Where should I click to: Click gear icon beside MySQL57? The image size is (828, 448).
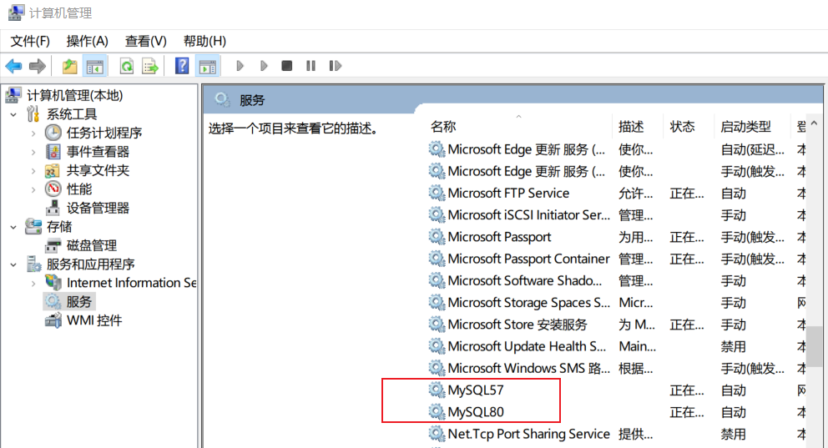[437, 390]
